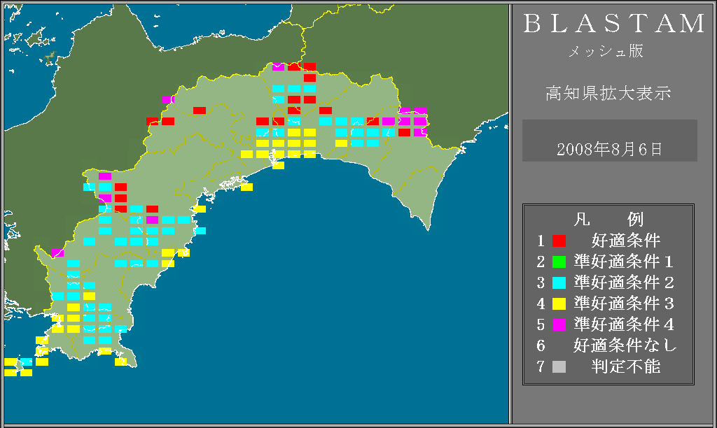This screenshot has height=428, width=717.
Task: Click the date 2008年8月6日
Action: [x=610, y=150]
